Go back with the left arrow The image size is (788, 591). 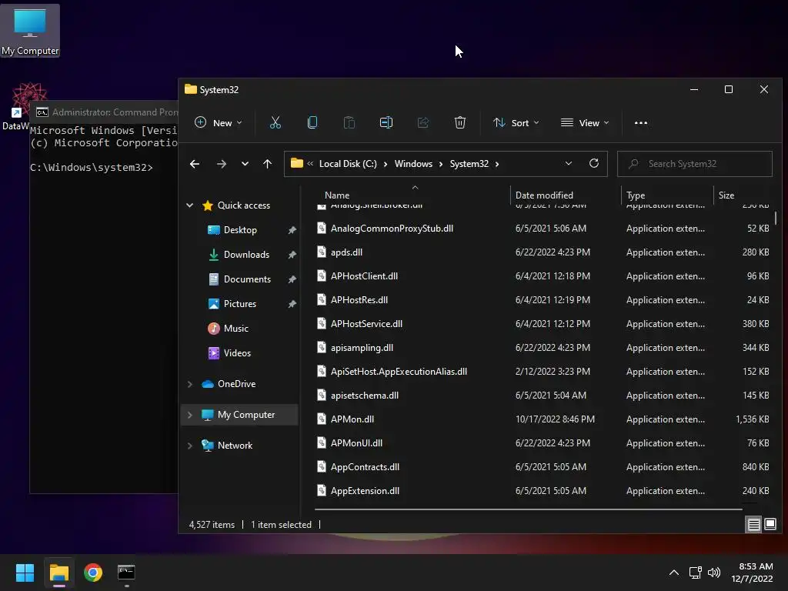pyautogui.click(x=195, y=164)
